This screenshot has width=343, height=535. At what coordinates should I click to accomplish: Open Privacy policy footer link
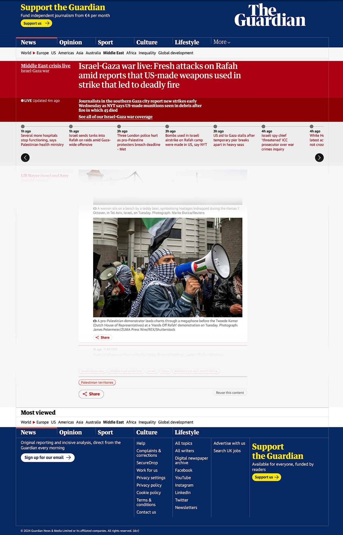pyautogui.click(x=149, y=485)
